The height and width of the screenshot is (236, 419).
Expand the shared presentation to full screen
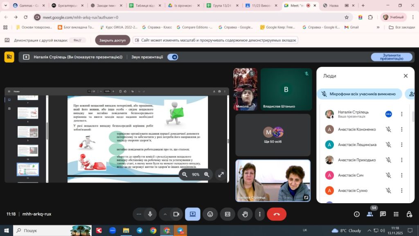click(x=221, y=175)
